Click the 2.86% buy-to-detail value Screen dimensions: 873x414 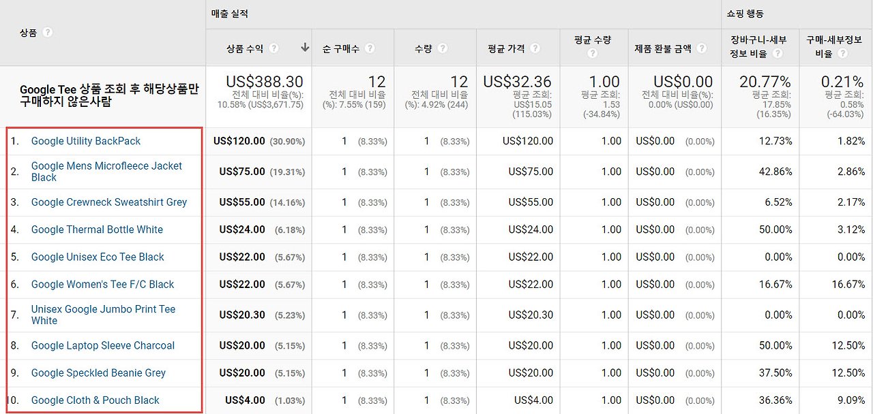coord(851,172)
